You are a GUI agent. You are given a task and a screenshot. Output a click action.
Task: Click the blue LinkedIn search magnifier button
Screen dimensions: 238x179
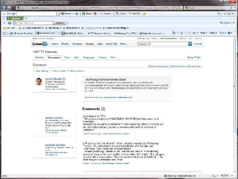click(x=190, y=44)
